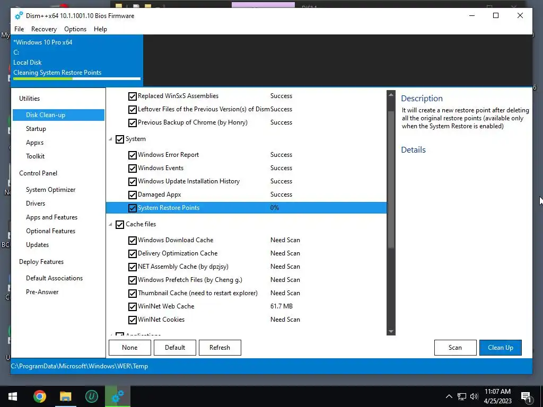Click the None button
Image resolution: width=543 pixels, height=407 pixels.
(130, 348)
